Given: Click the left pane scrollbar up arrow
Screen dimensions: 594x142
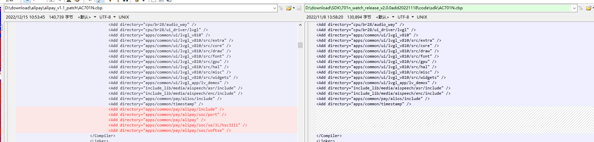Looking at the screenshot, I should click(x=300, y=25).
